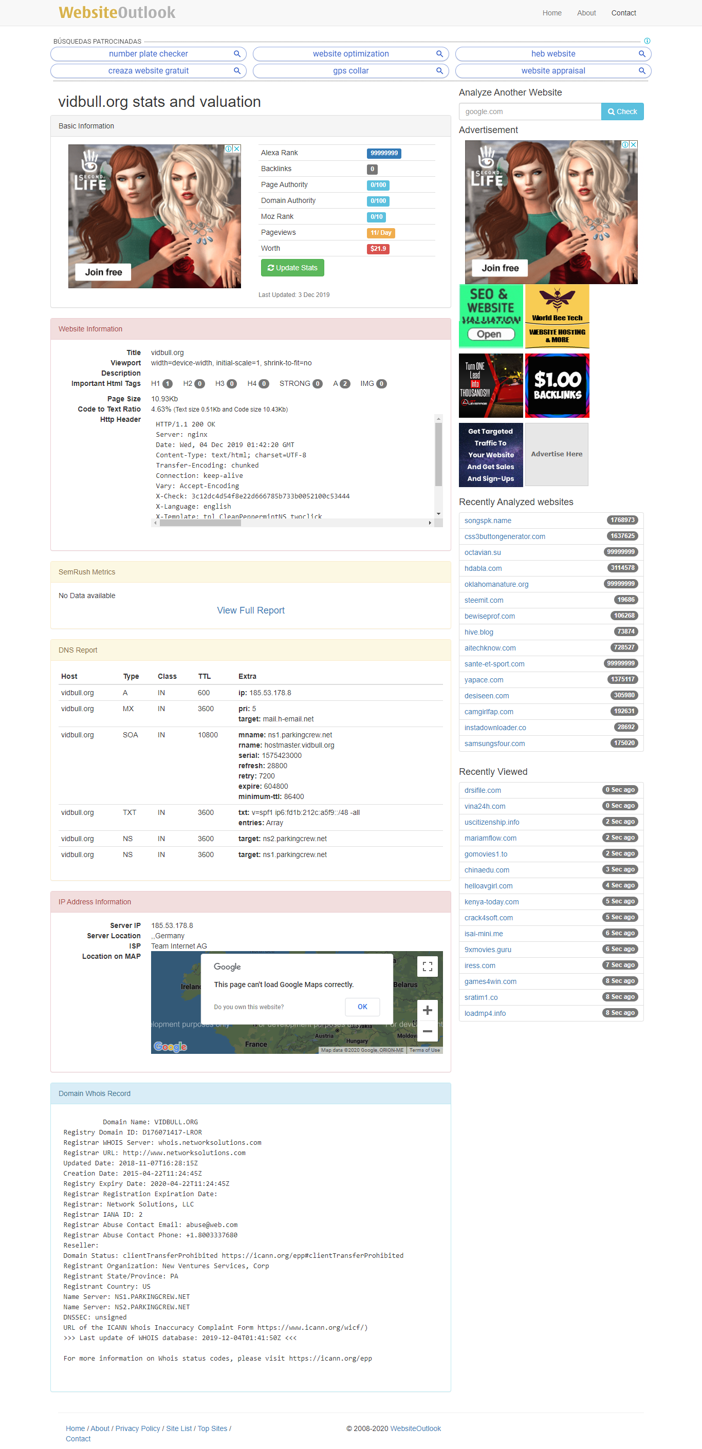Open the WebsiteOutlook logo home link
Viewport: 702px width, 1449px height.
[117, 12]
